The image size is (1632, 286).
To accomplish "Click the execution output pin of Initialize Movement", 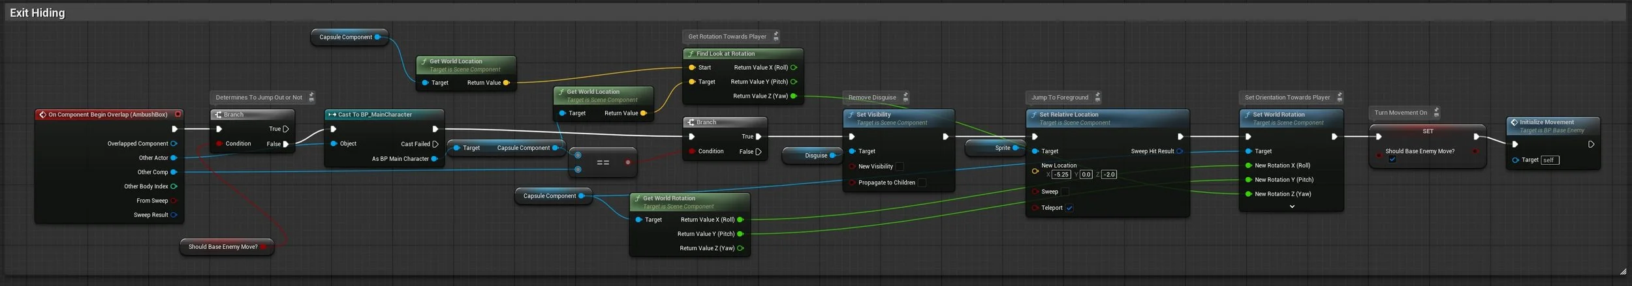I will 1591,145.
